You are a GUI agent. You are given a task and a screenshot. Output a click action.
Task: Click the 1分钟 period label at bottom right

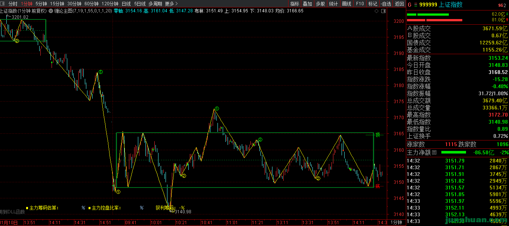pyautogui.click(x=396, y=222)
